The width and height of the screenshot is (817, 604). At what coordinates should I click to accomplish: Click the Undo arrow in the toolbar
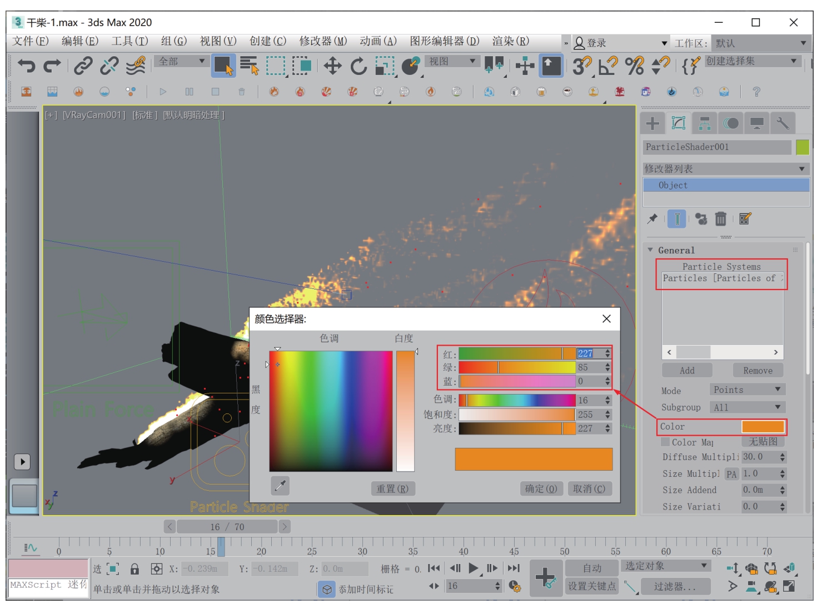tap(26, 66)
